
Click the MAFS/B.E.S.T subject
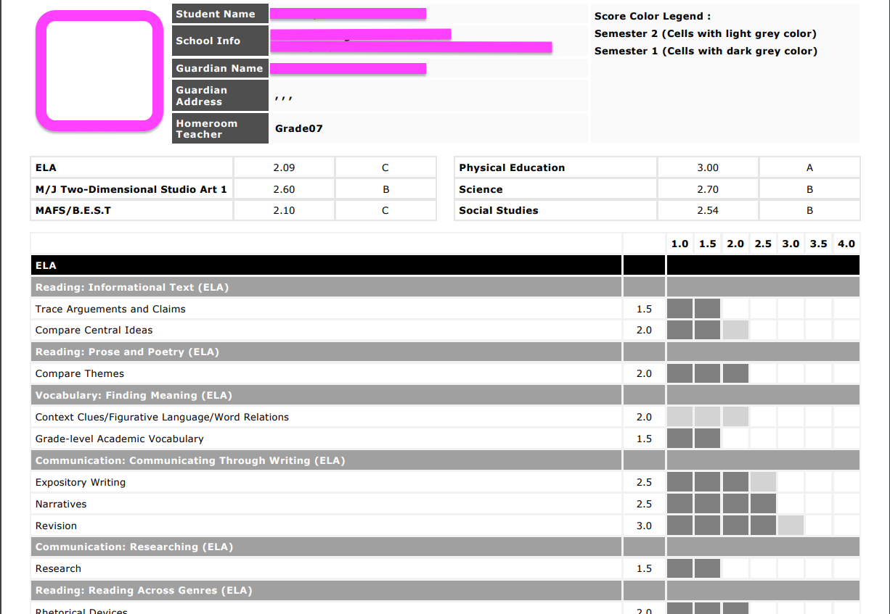click(73, 210)
